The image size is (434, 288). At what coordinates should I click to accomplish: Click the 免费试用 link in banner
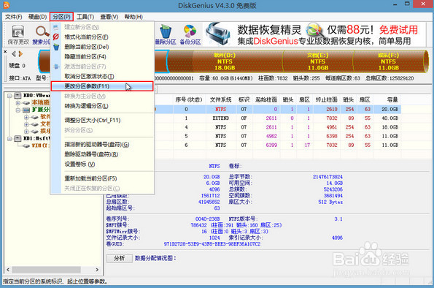pyautogui.click(x=398, y=30)
